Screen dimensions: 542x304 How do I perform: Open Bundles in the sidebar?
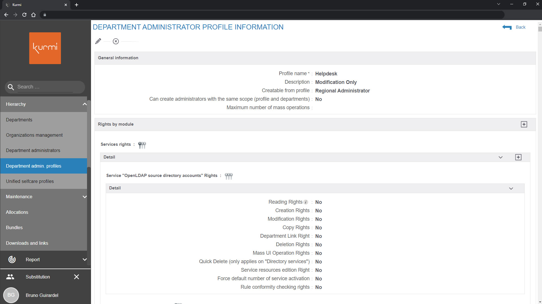point(44,228)
